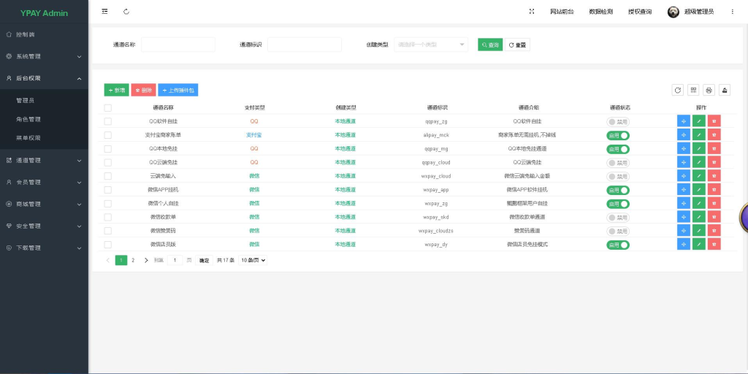Delete the qqpay_zg channel with red trash

[x=714, y=121]
